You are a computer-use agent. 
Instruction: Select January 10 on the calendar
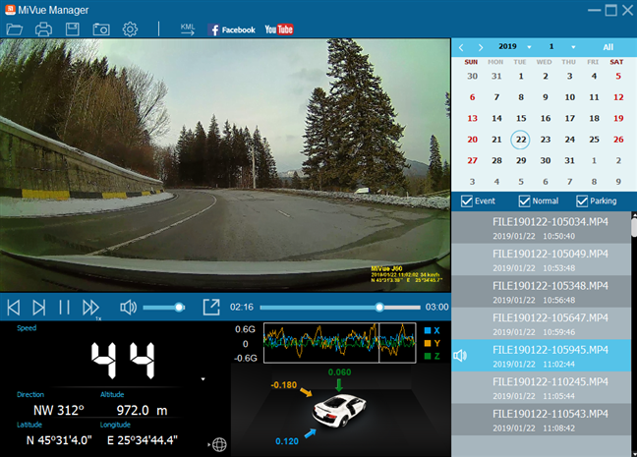[x=569, y=97]
